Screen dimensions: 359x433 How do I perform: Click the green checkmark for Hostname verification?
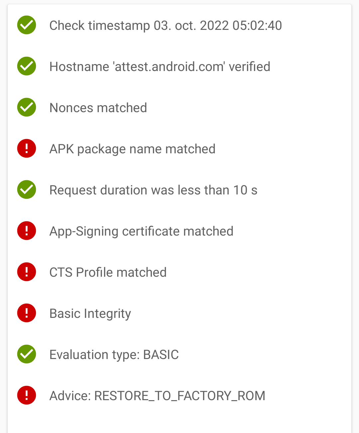pos(26,66)
